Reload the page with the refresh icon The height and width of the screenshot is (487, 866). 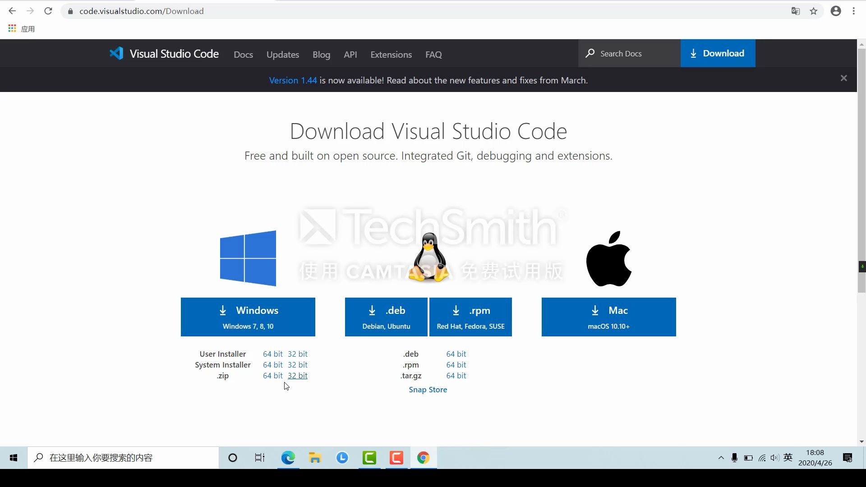point(48,11)
